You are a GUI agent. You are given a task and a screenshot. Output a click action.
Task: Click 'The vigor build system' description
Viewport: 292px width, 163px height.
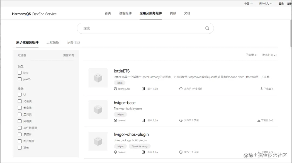point(128,108)
